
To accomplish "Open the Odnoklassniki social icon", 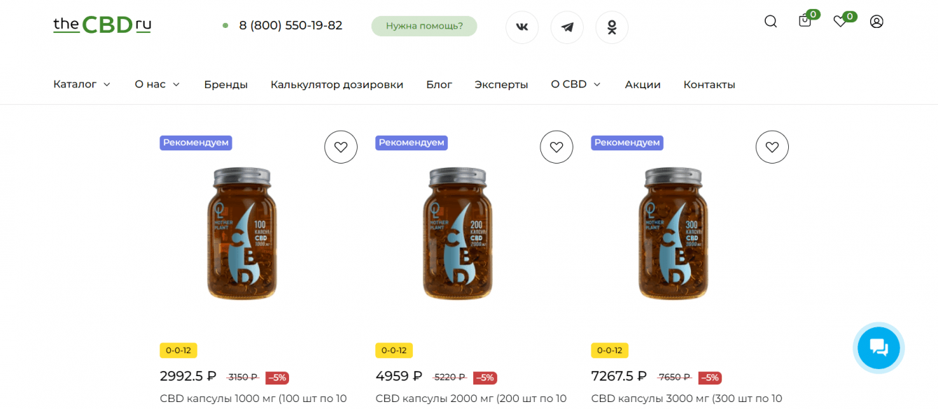I will click(612, 27).
